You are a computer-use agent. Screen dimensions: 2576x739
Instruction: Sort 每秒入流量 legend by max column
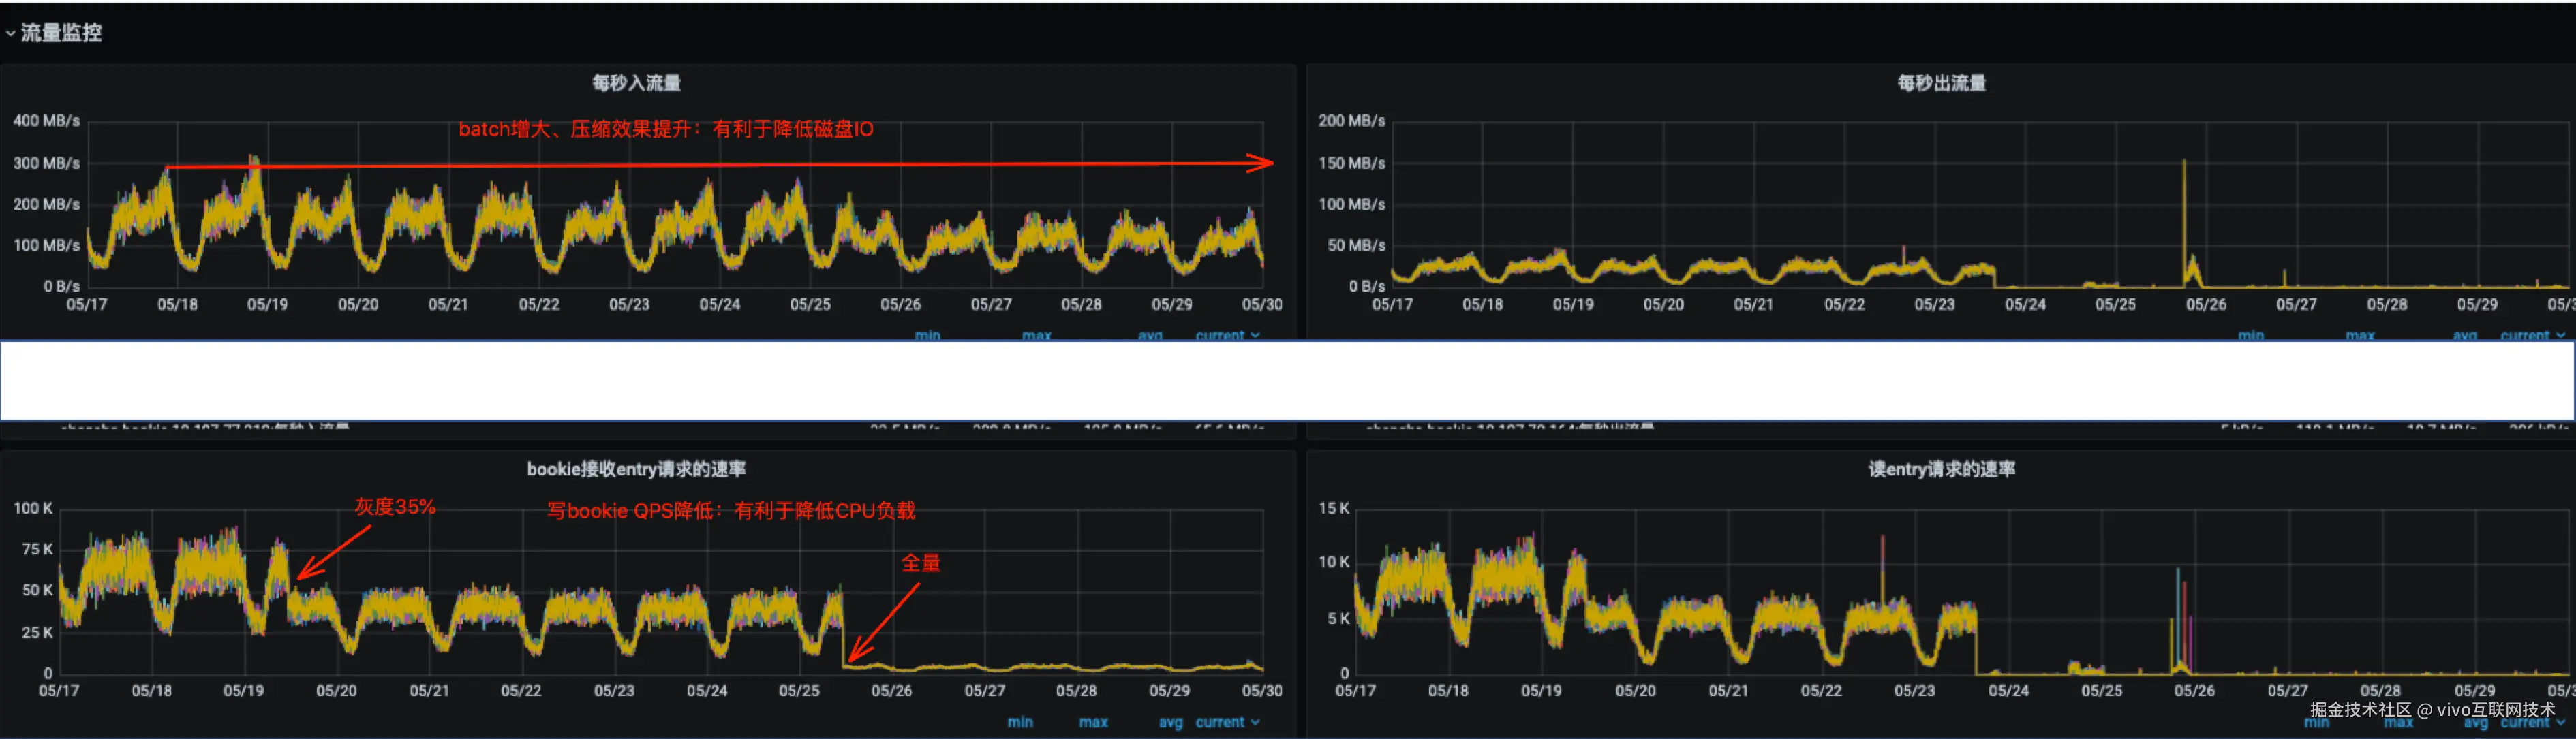[x=1036, y=335]
